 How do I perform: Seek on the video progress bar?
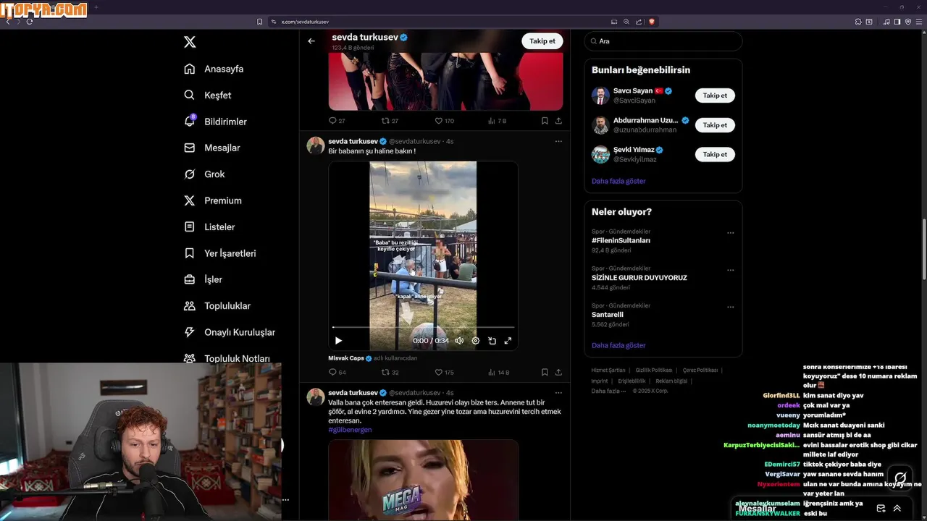(423, 327)
